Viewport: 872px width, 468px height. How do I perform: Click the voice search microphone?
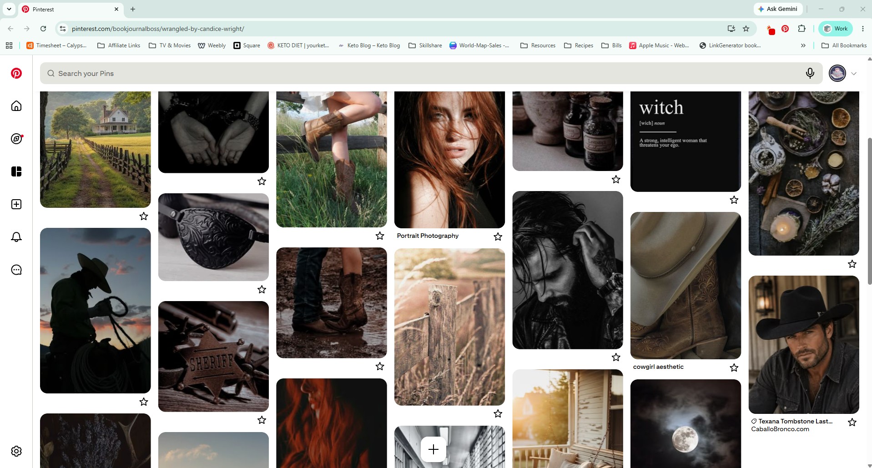tap(810, 73)
